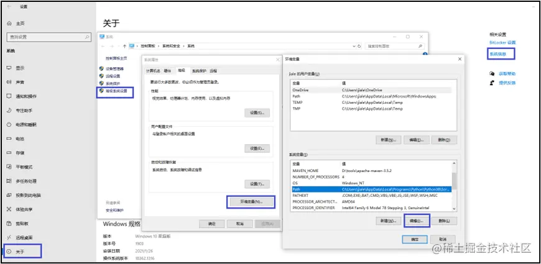Viewport: 541px width, 264px height.
Task: Expand the address bar history dropdown
Action: point(354,46)
